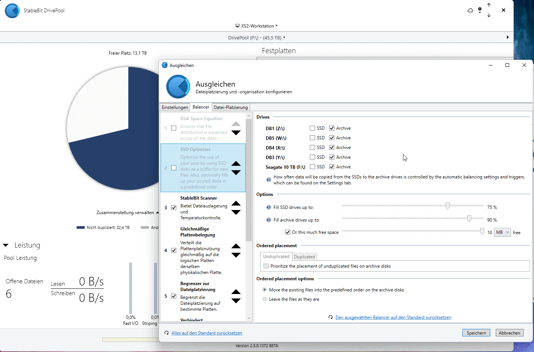Mark DB1 (Z:\) as SSD

pos(312,128)
